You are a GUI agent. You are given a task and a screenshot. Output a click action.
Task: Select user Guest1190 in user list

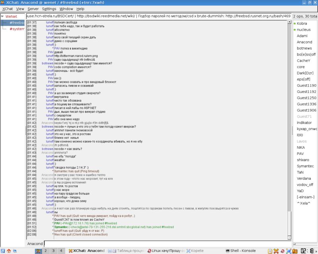pyautogui.click(x=306, y=86)
